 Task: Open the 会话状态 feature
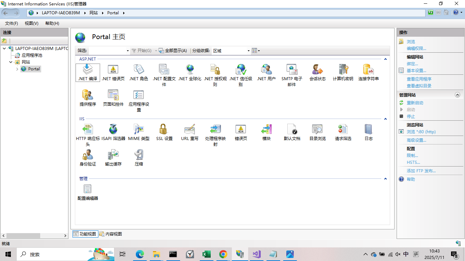[x=317, y=72]
